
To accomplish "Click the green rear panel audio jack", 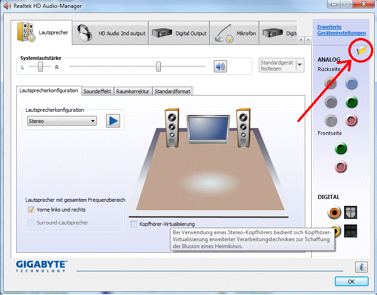I will [x=352, y=102].
